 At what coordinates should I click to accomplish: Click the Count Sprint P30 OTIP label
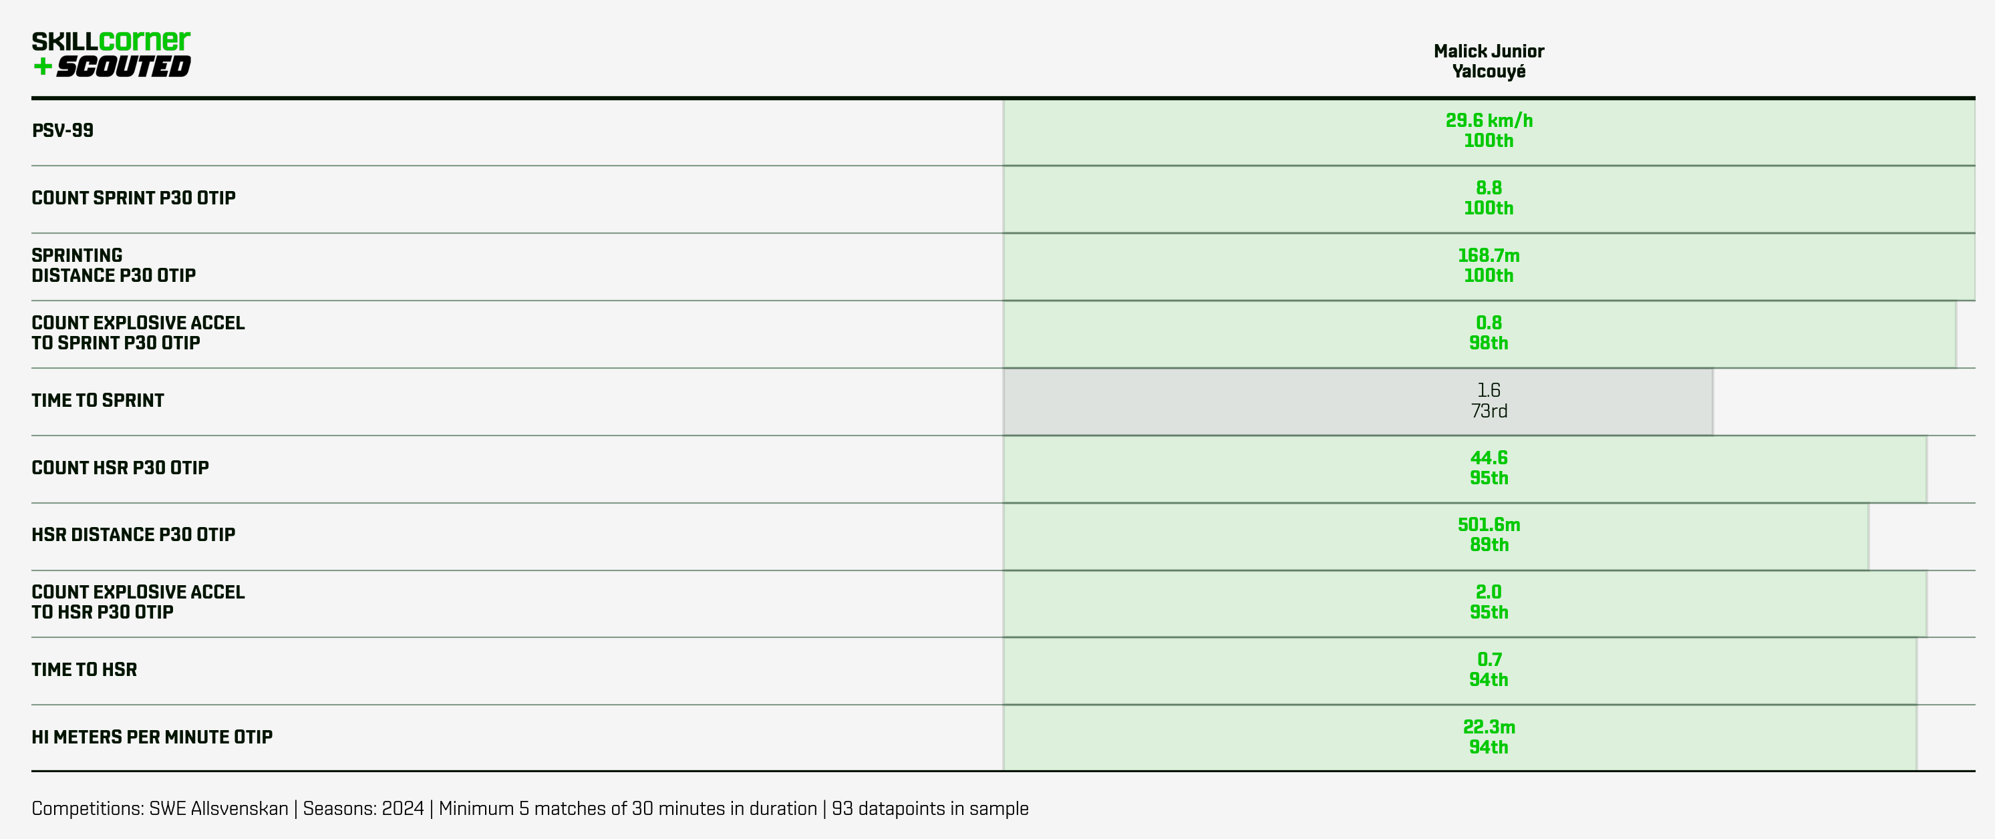click(x=133, y=198)
